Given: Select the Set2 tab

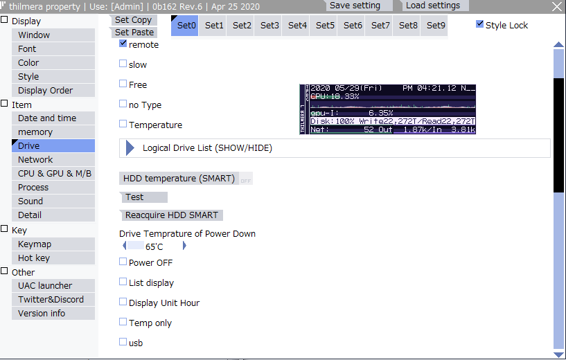Looking at the screenshot, I should (x=240, y=25).
